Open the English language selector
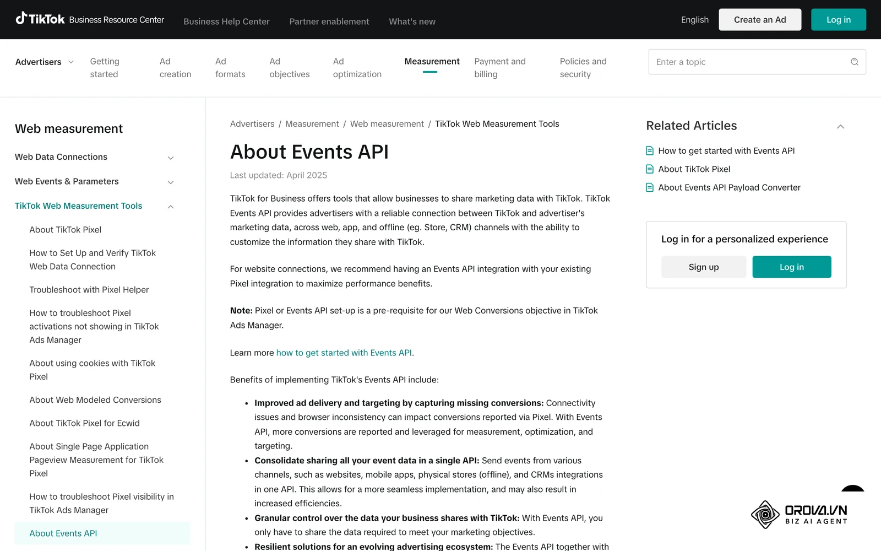 [695, 20]
